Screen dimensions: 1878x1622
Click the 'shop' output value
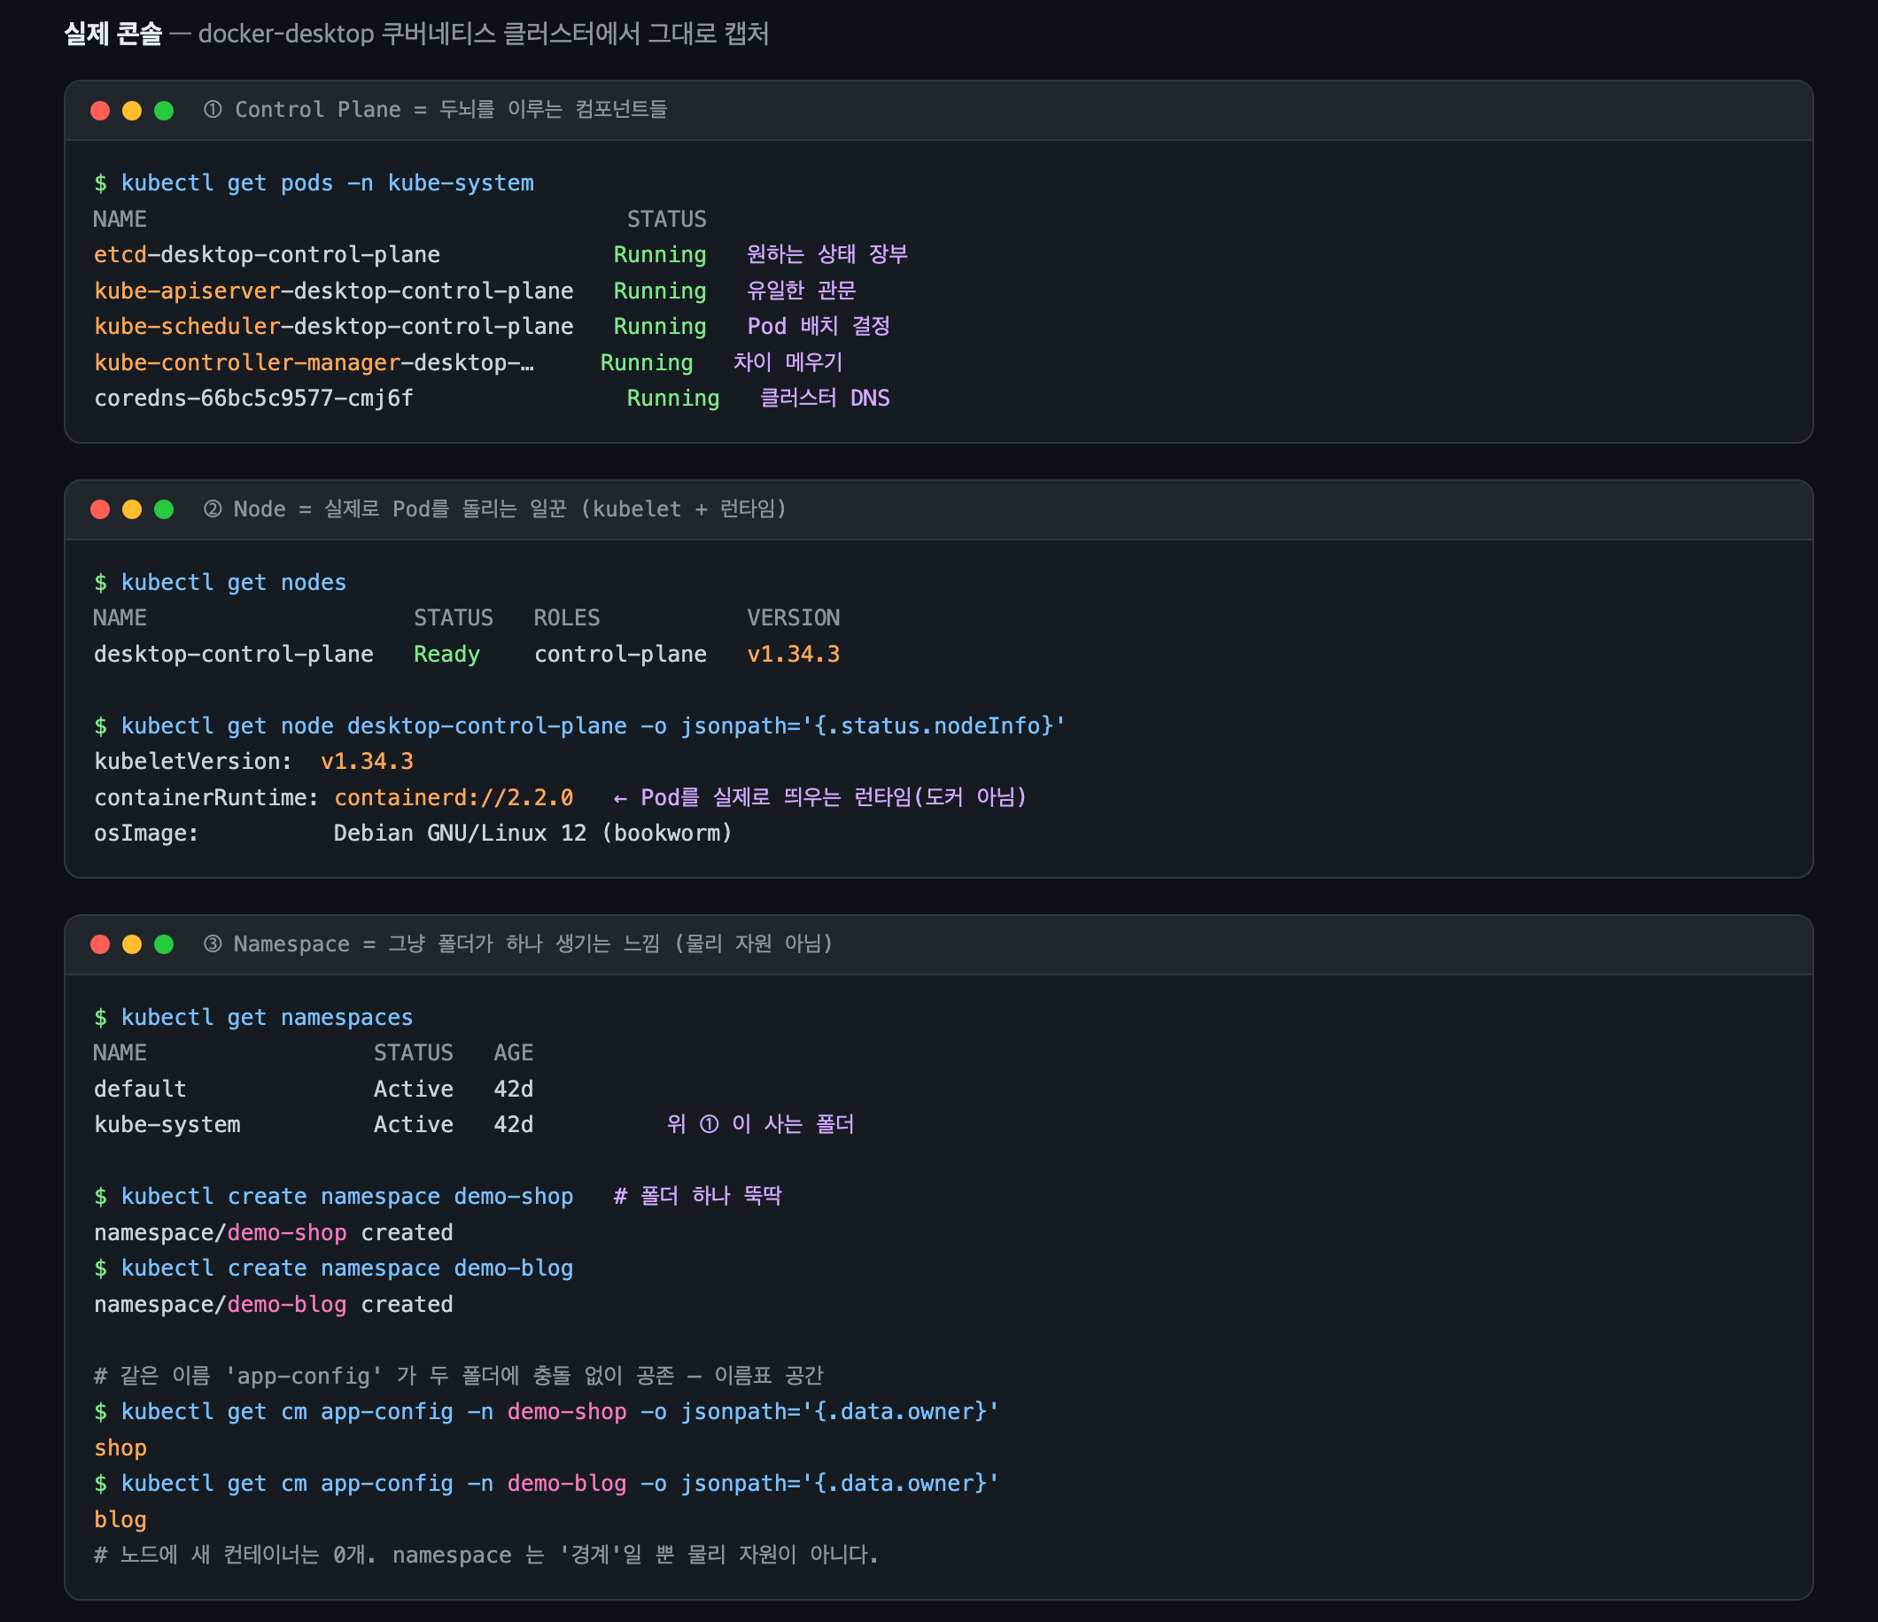click(120, 1448)
